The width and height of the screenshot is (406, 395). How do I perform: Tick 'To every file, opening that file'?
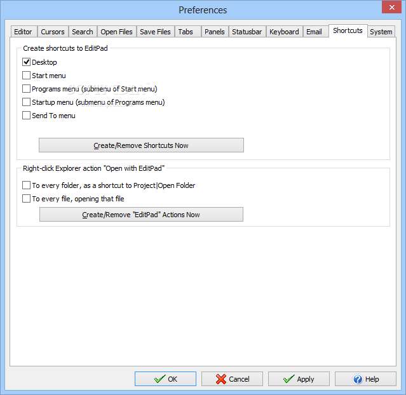pos(26,199)
